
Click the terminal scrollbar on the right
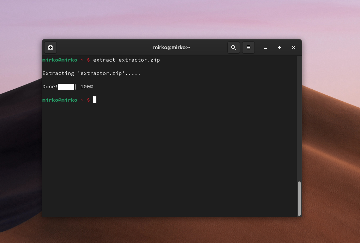click(299, 197)
